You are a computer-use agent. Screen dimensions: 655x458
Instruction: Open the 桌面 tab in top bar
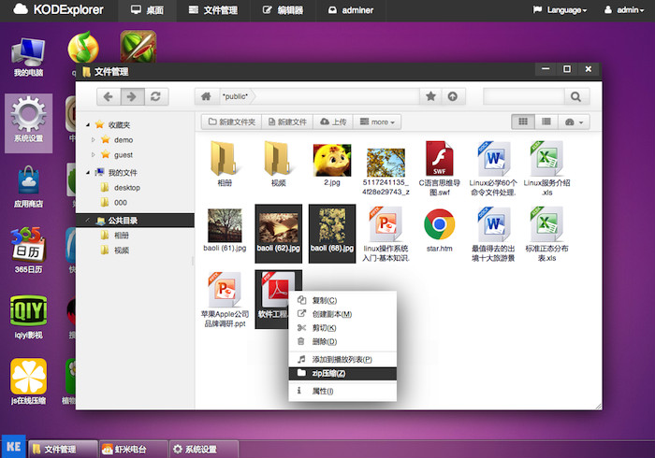[147, 10]
